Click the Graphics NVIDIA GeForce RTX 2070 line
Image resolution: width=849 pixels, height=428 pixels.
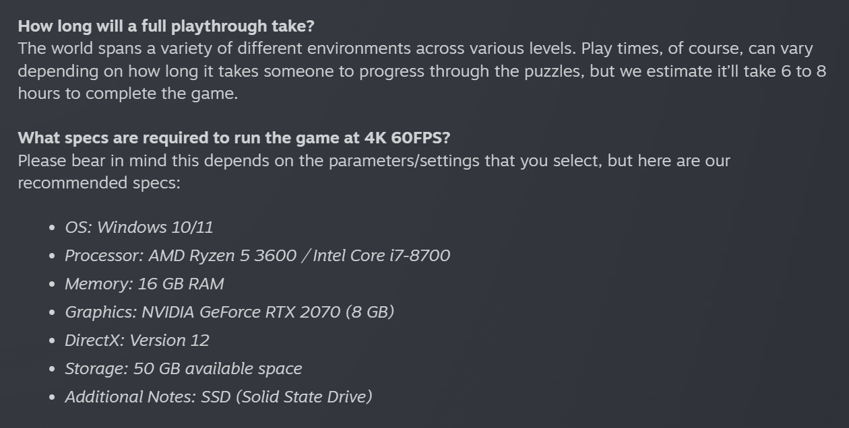click(229, 312)
